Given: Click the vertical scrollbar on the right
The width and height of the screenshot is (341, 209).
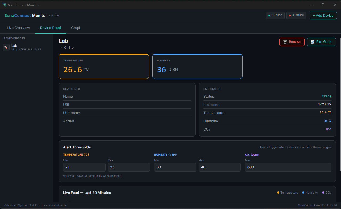Looking at the screenshot, I should 340,106.
